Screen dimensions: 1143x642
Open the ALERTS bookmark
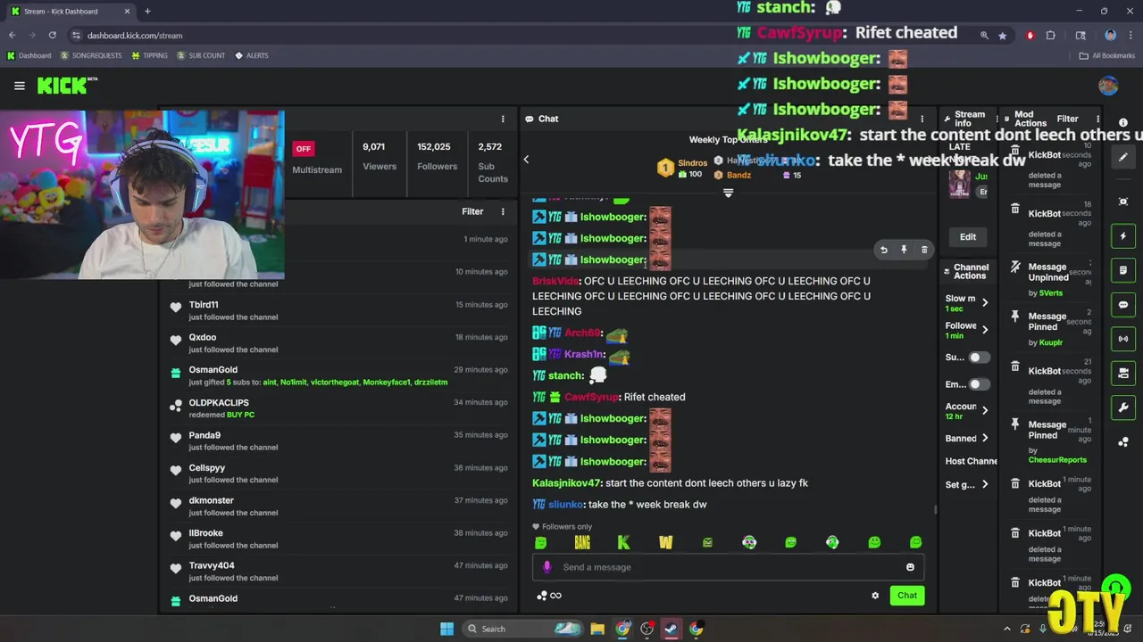(251, 55)
